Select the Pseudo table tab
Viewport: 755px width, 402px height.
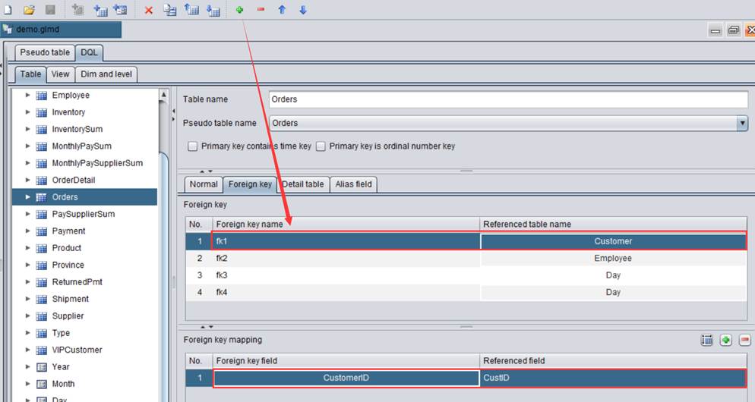(44, 52)
